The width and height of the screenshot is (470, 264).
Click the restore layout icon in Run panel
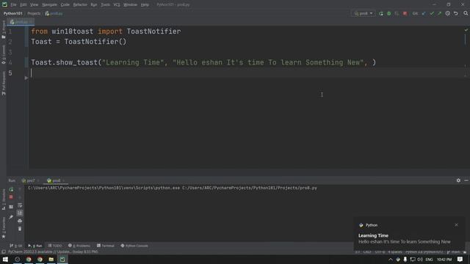(x=11, y=207)
